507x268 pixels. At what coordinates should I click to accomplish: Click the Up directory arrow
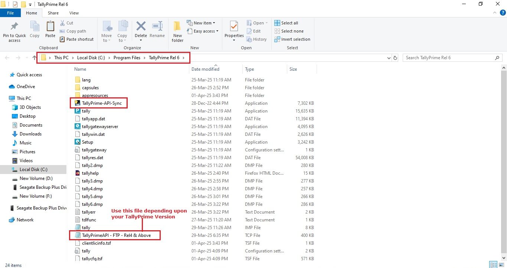[35, 58]
